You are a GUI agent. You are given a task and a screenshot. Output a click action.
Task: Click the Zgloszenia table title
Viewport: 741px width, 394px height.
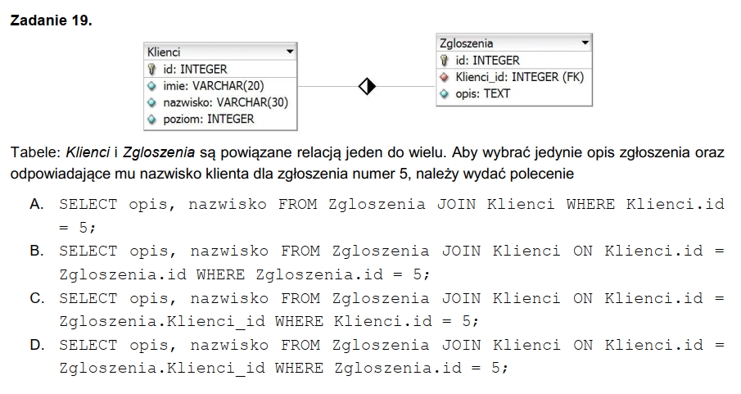coord(467,43)
